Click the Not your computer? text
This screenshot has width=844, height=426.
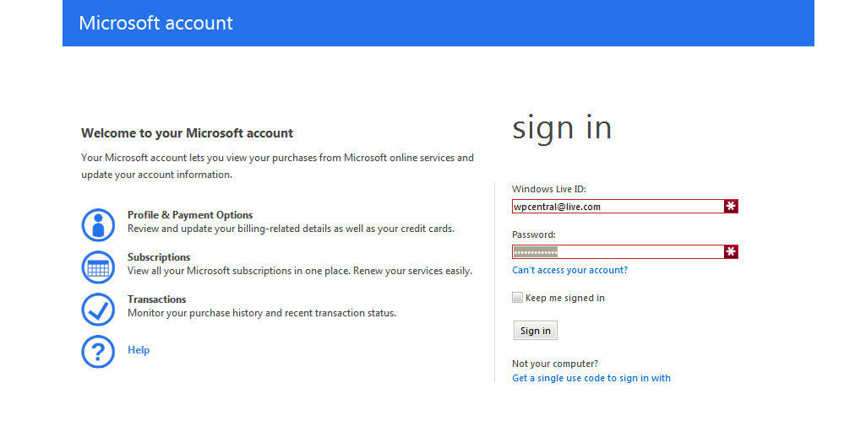tap(555, 364)
